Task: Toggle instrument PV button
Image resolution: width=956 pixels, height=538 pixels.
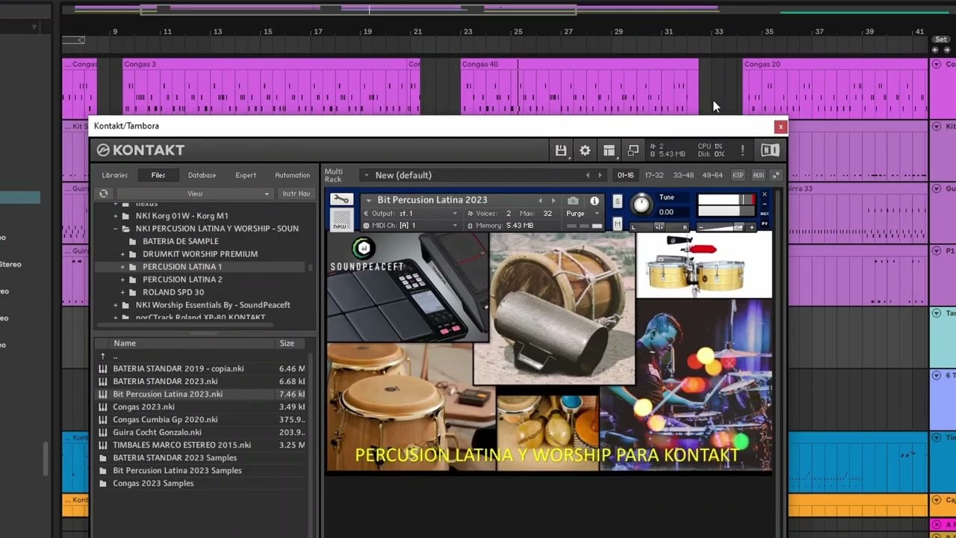Action: 764,223
